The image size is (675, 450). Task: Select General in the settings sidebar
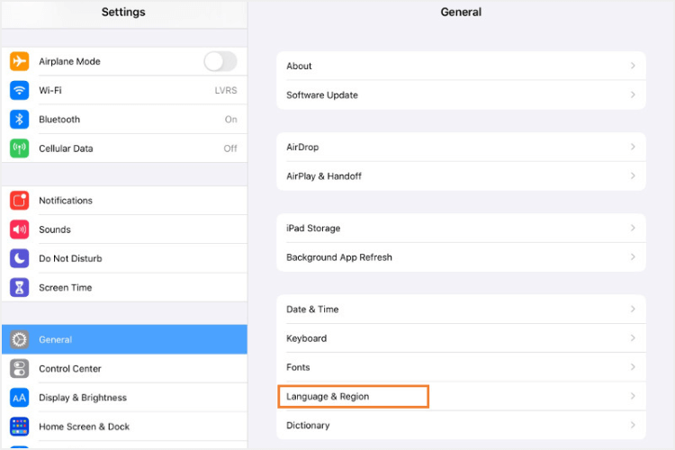(124, 339)
